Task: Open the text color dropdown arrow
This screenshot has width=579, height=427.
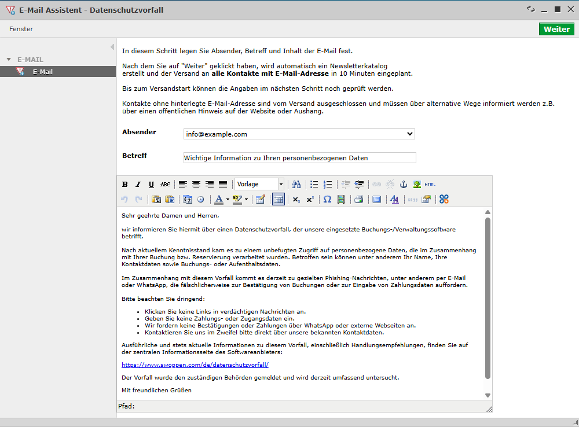Action: point(226,200)
